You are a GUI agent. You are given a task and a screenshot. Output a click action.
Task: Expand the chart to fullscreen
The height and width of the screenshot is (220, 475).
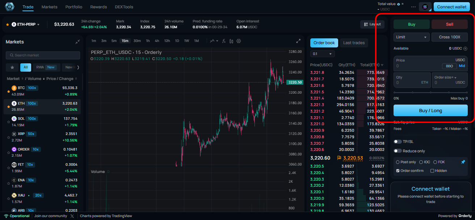click(x=298, y=41)
